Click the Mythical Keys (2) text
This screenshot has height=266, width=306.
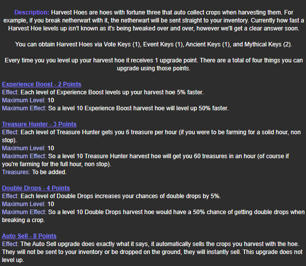pyautogui.click(x=267, y=44)
